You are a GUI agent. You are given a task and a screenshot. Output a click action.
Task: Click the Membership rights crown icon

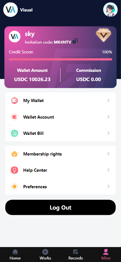pos(15,154)
